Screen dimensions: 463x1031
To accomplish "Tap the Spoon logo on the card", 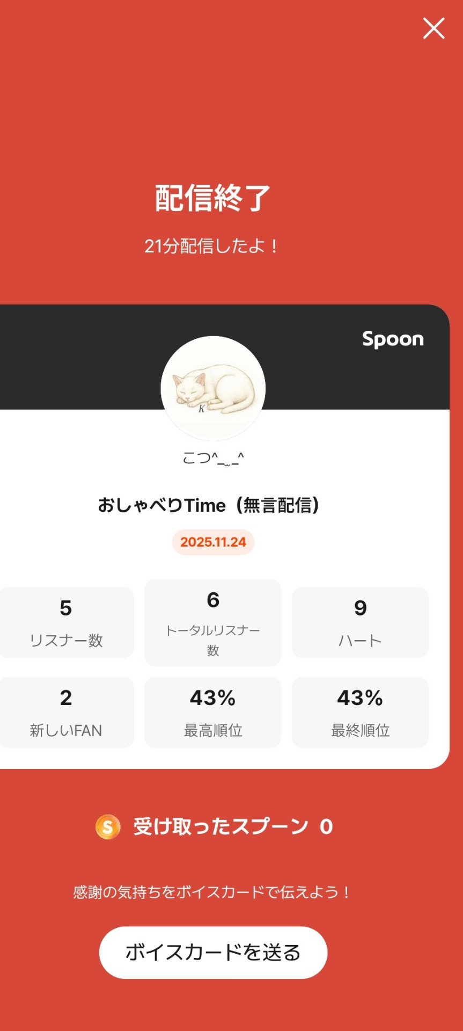I will [393, 339].
